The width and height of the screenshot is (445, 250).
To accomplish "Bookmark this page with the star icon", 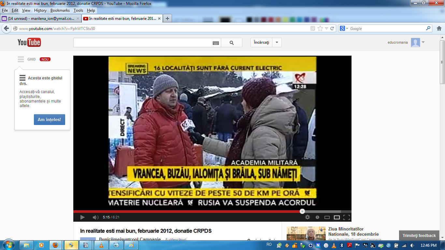I will [320, 29].
